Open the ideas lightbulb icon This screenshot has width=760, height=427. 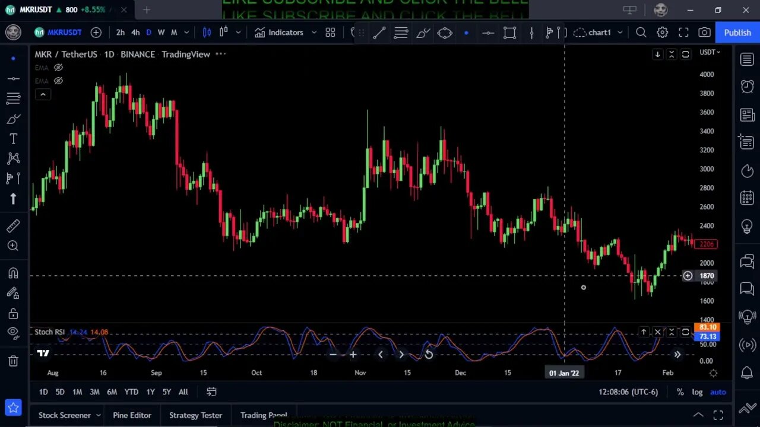pyautogui.click(x=747, y=226)
